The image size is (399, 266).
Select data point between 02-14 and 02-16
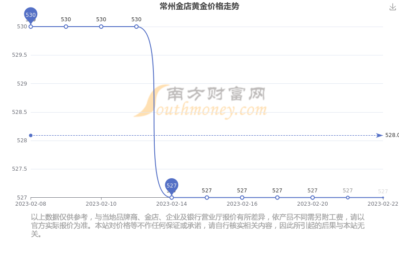(207, 198)
